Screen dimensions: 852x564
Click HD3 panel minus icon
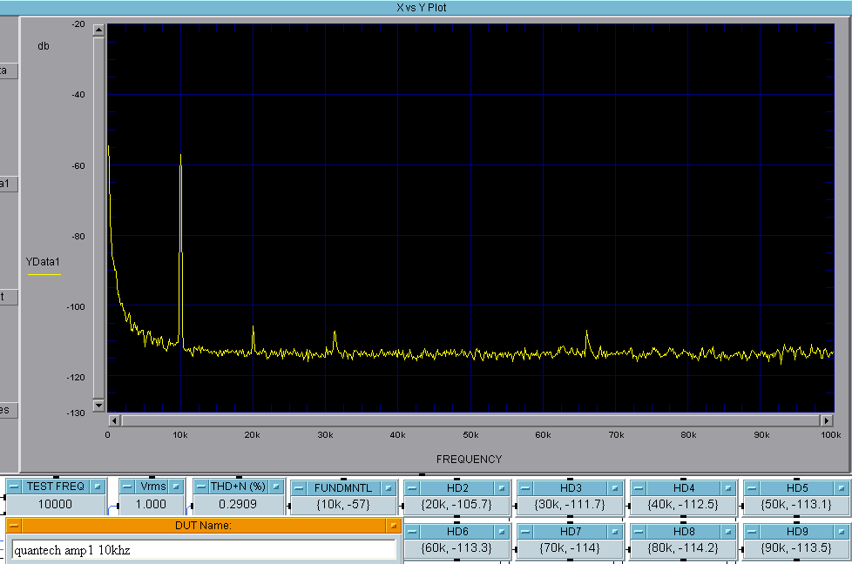coord(525,488)
